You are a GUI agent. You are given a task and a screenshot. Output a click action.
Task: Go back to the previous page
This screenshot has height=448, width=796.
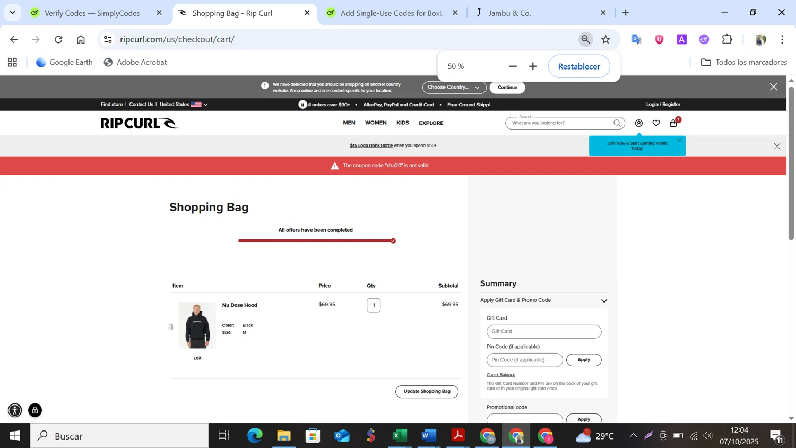click(x=14, y=39)
